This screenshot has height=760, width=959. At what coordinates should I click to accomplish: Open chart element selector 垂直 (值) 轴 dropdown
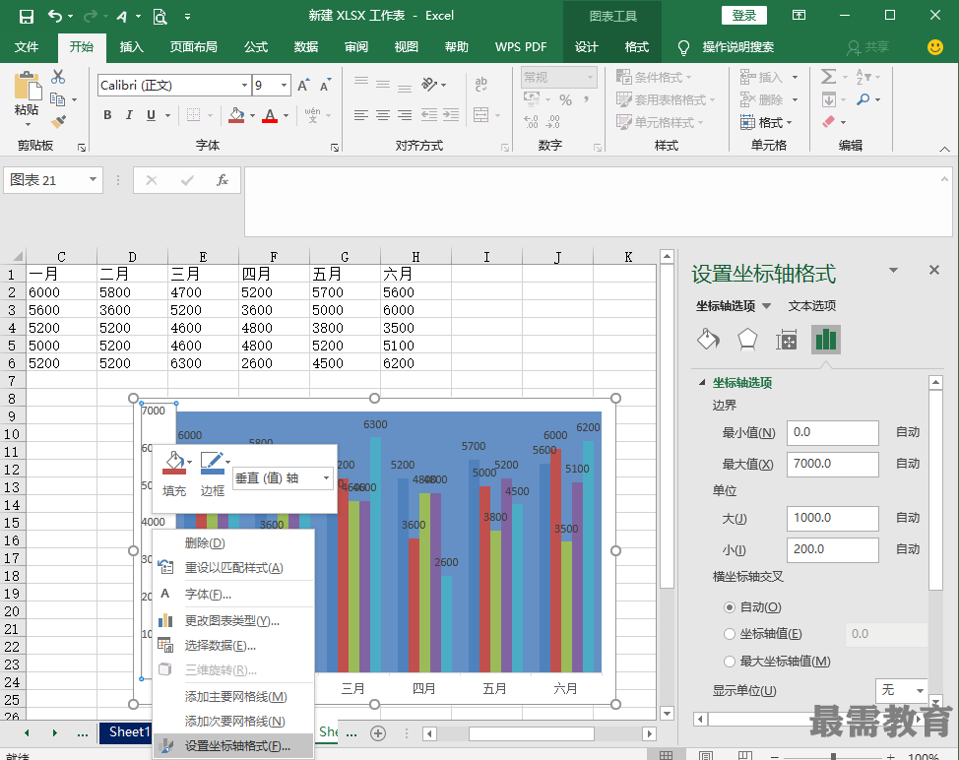[326, 478]
